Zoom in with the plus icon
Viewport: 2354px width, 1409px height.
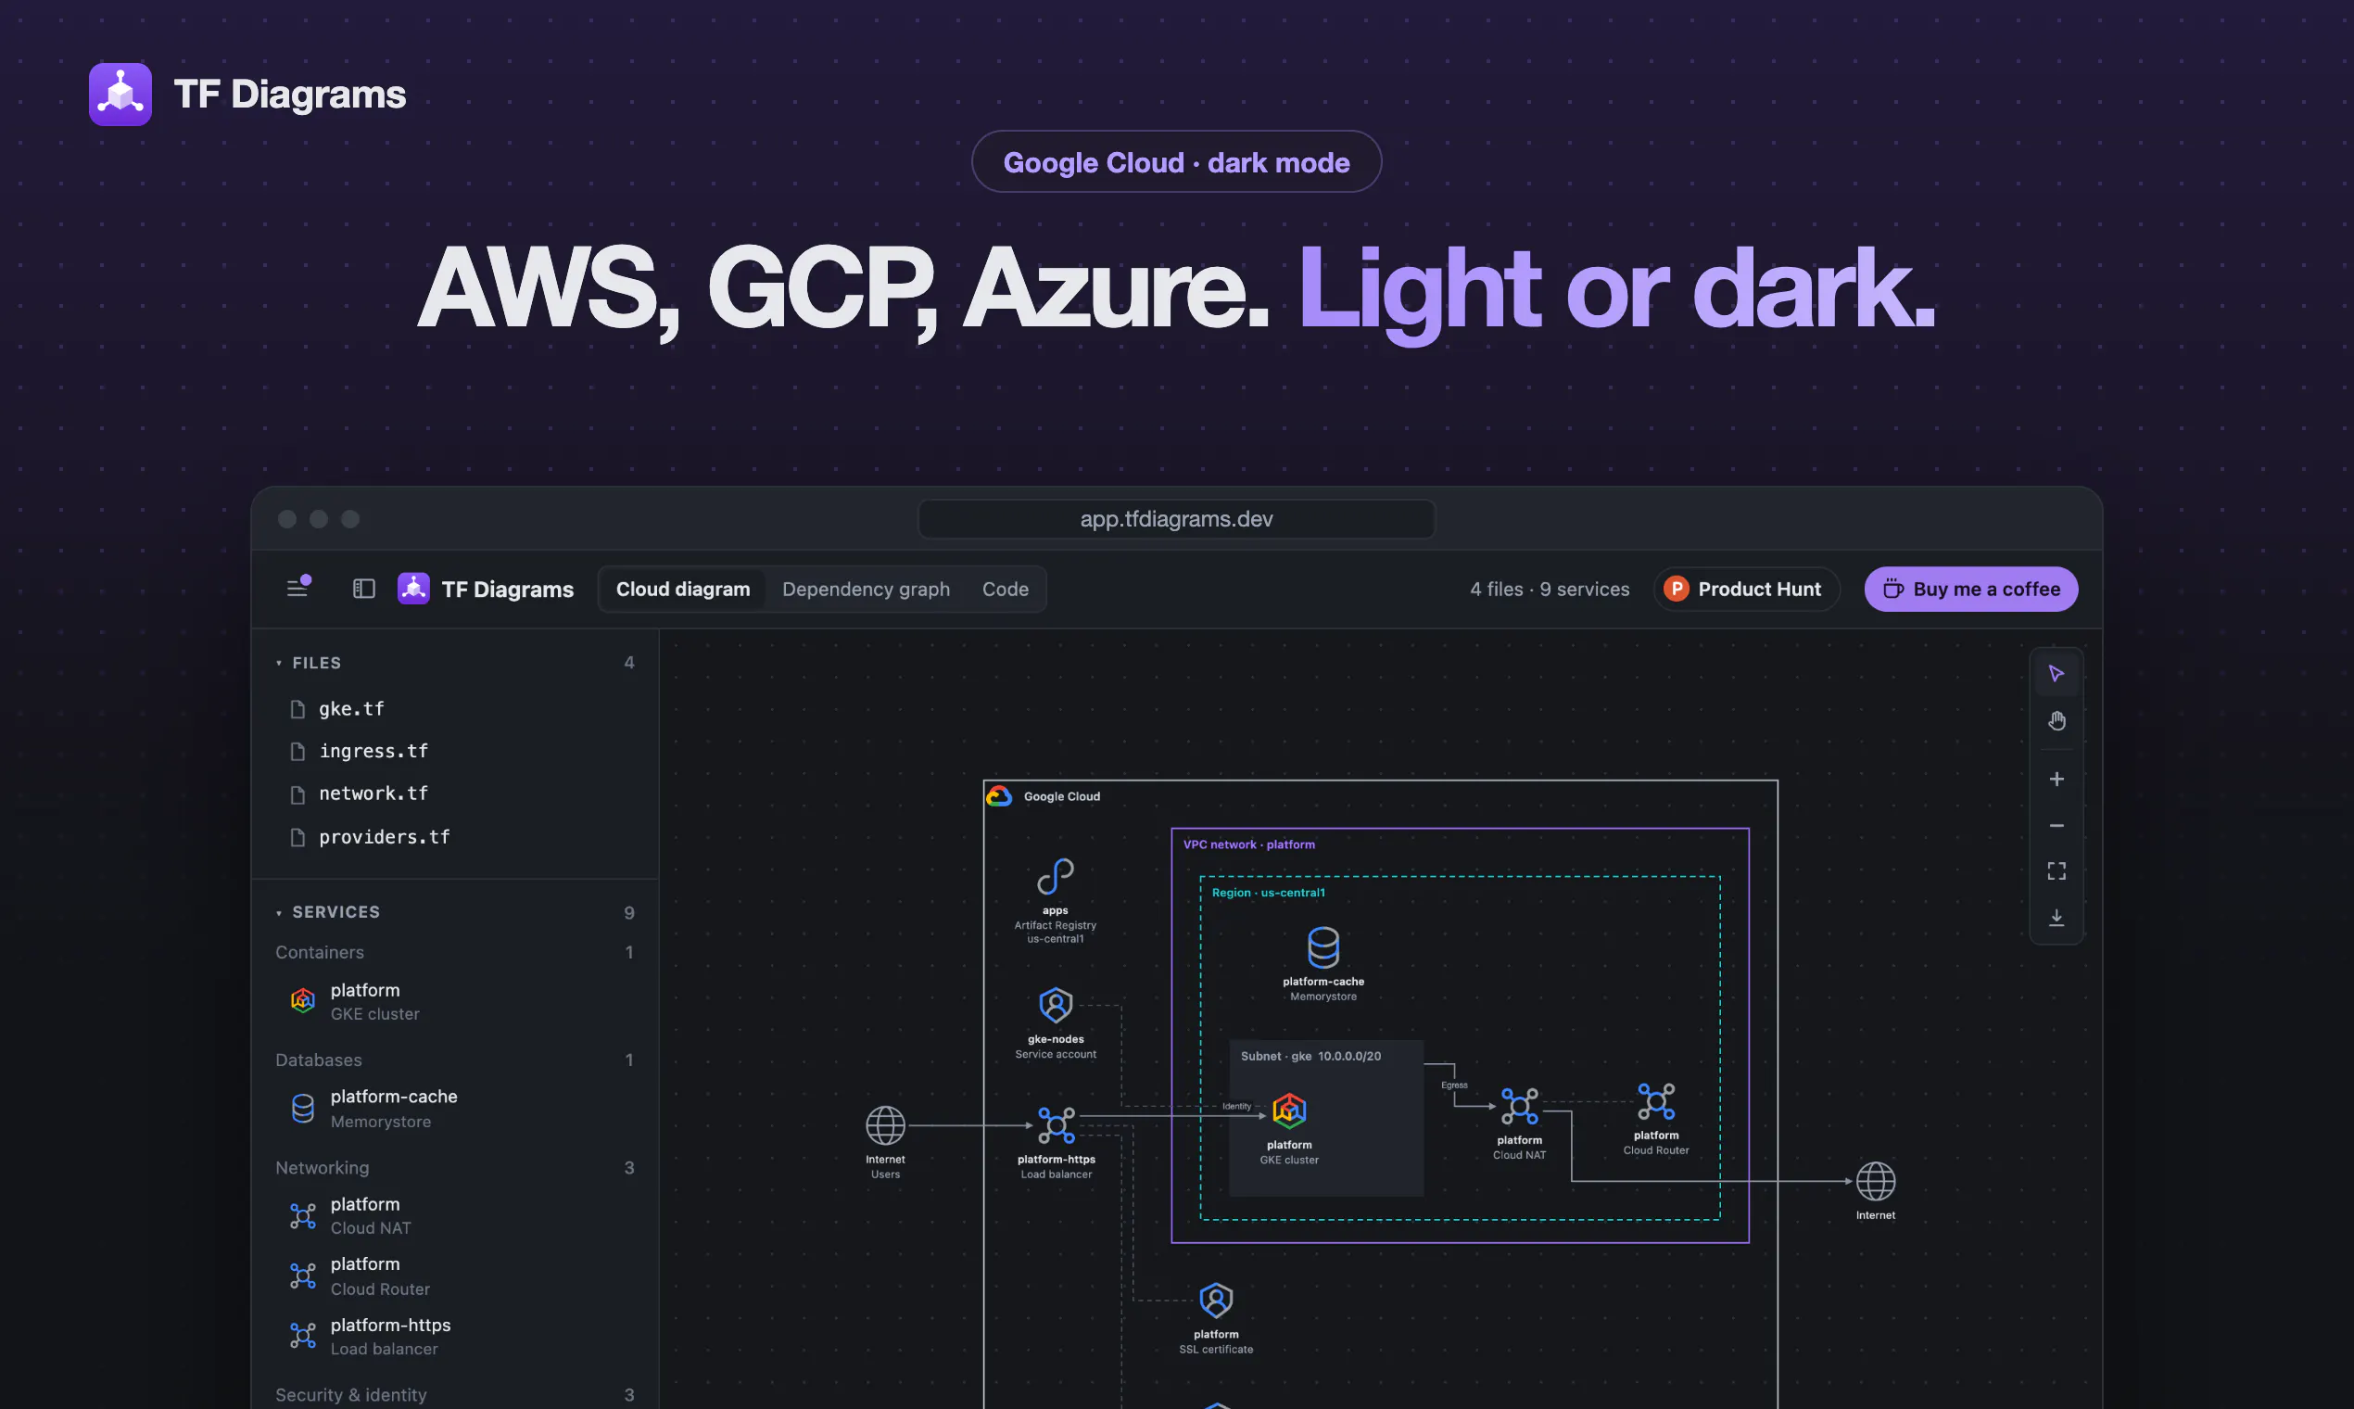pos(2056,780)
